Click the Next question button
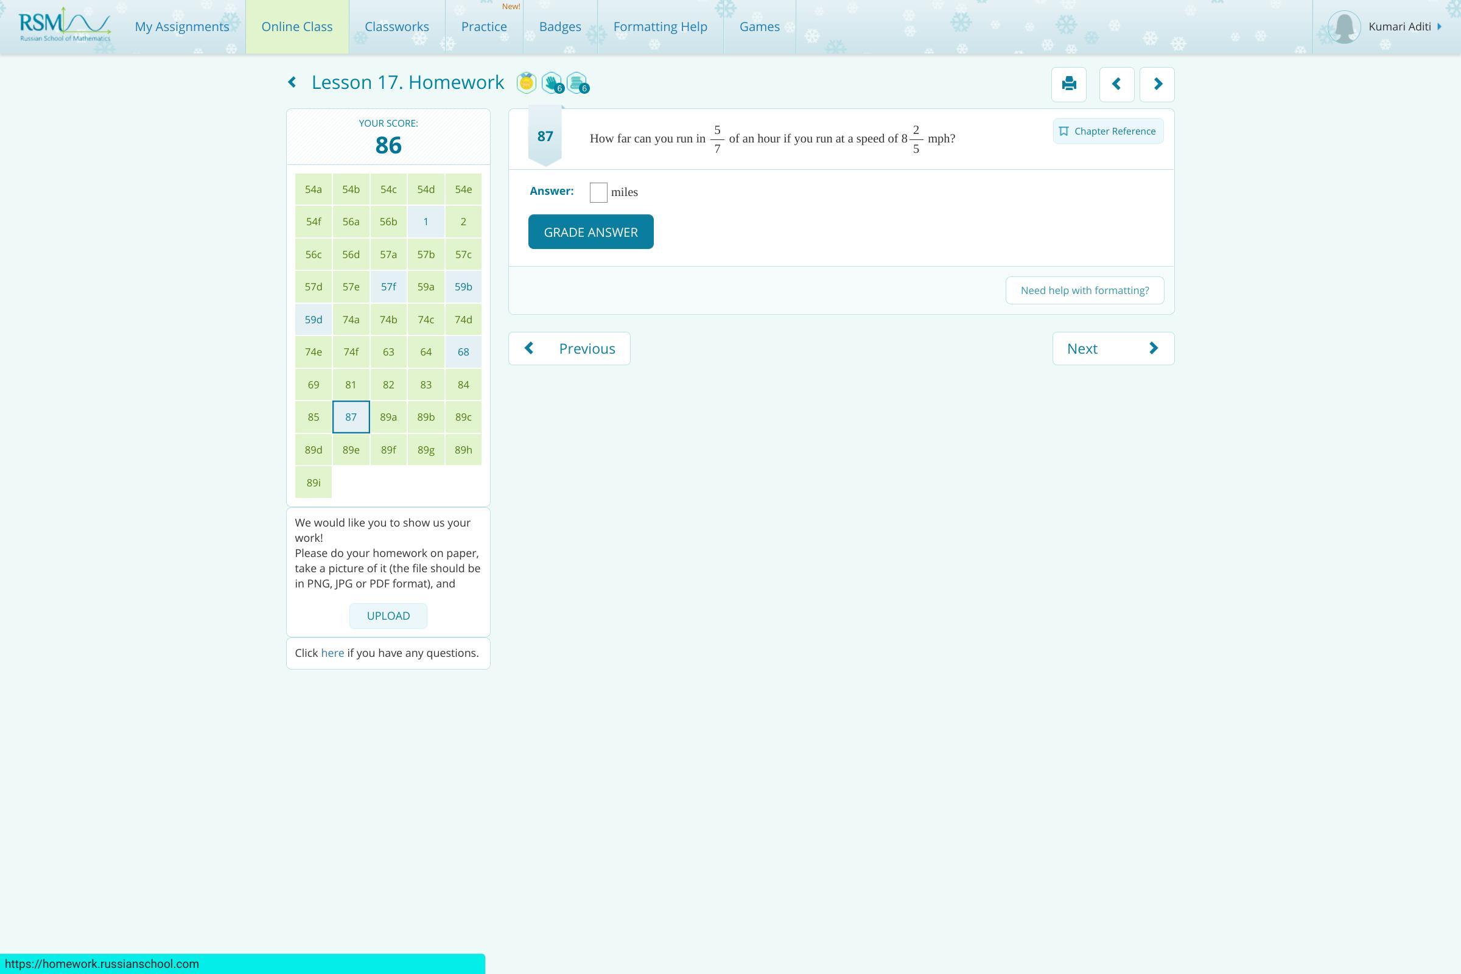Screen dimensions: 1461x974 point(1113,348)
